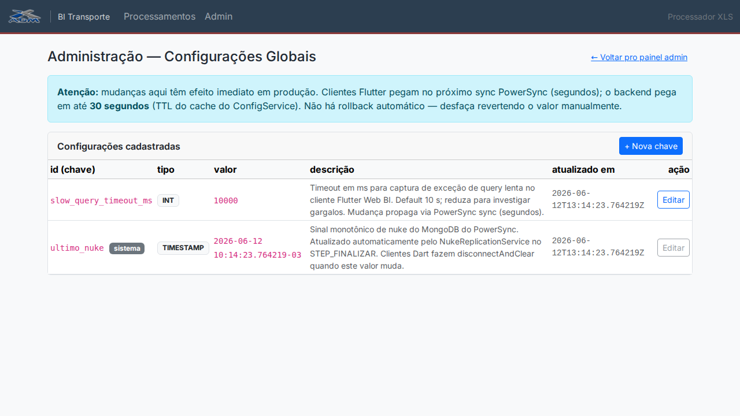Click the sistema badge
740x416 pixels.
(127, 248)
